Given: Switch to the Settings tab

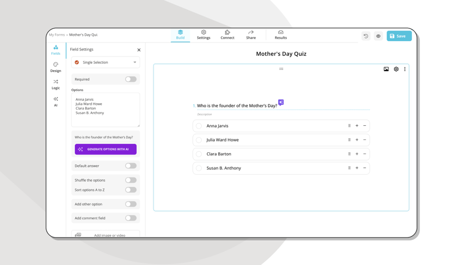Looking at the screenshot, I should pyautogui.click(x=203, y=35).
